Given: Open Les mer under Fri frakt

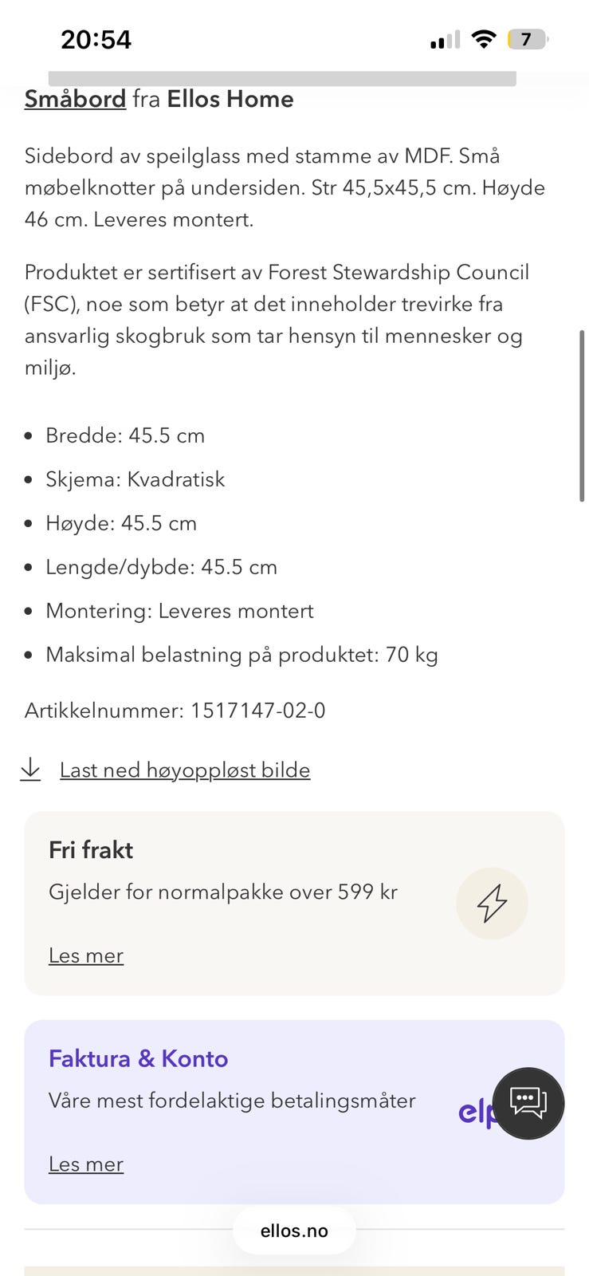Looking at the screenshot, I should (x=86, y=955).
